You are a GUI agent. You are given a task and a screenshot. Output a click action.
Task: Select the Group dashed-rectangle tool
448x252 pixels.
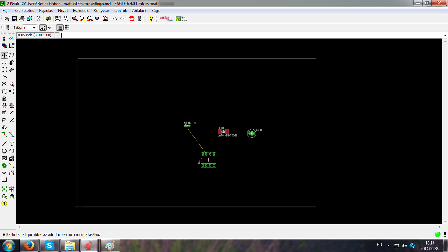pyautogui.click(x=4, y=70)
